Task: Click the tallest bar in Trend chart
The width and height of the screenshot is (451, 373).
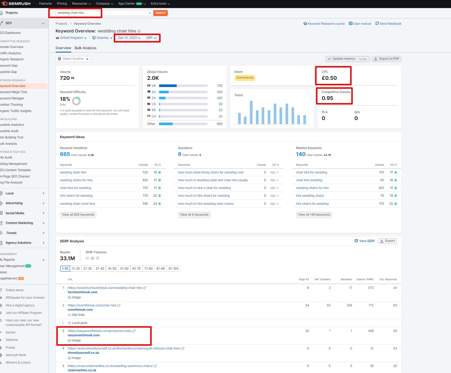Action: coord(251,112)
